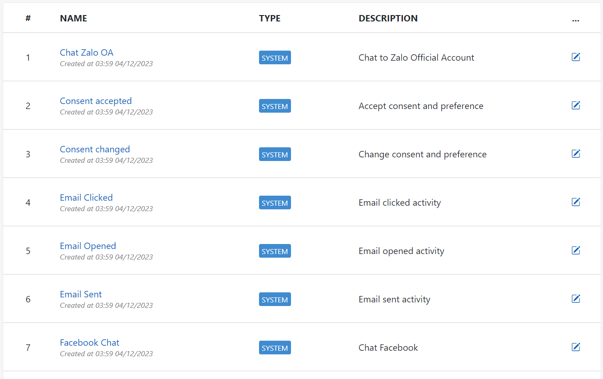Click the edit icon for Facebook Chat
This screenshot has height=379, width=603.
pyautogui.click(x=576, y=347)
